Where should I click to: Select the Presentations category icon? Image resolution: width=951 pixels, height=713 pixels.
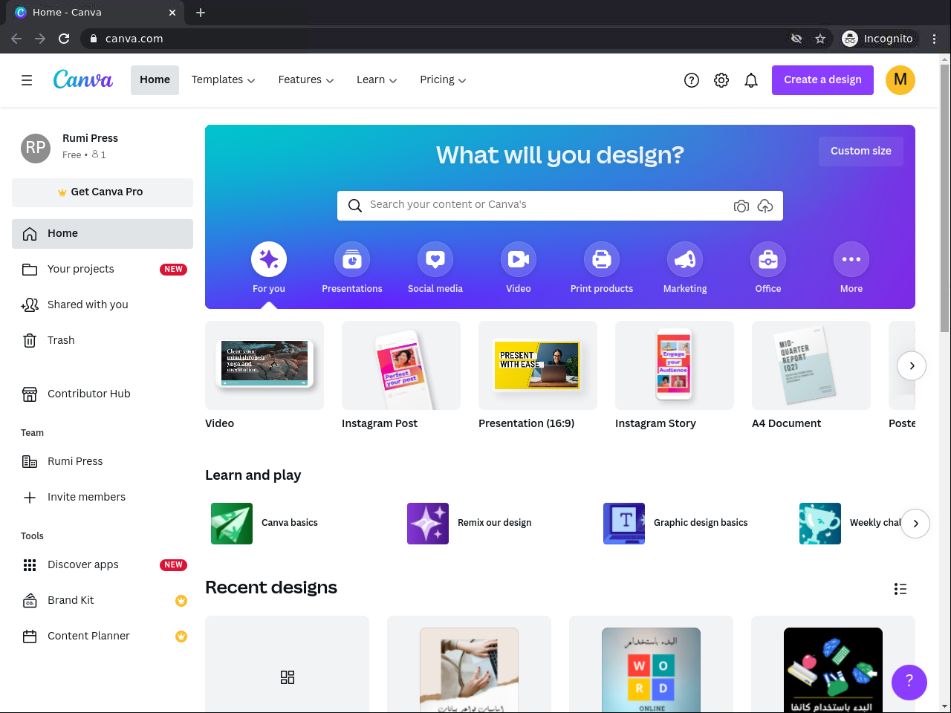click(352, 259)
